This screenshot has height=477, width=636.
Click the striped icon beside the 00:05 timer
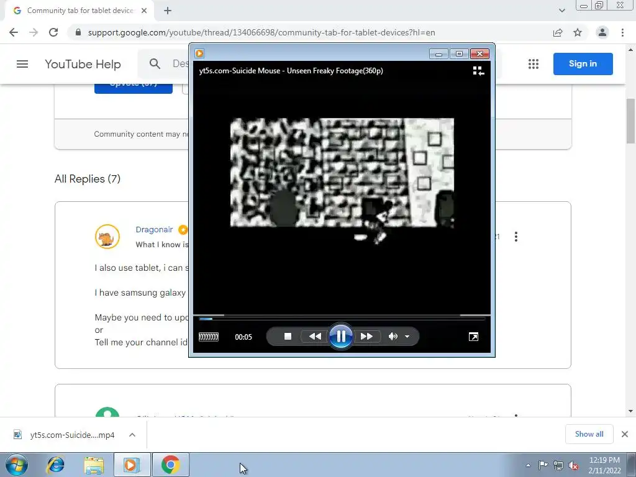point(209,337)
